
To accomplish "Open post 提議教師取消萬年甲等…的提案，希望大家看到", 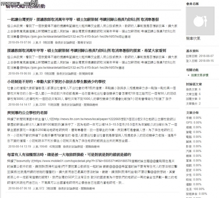I will pyautogui.click(x=87, y=50).
